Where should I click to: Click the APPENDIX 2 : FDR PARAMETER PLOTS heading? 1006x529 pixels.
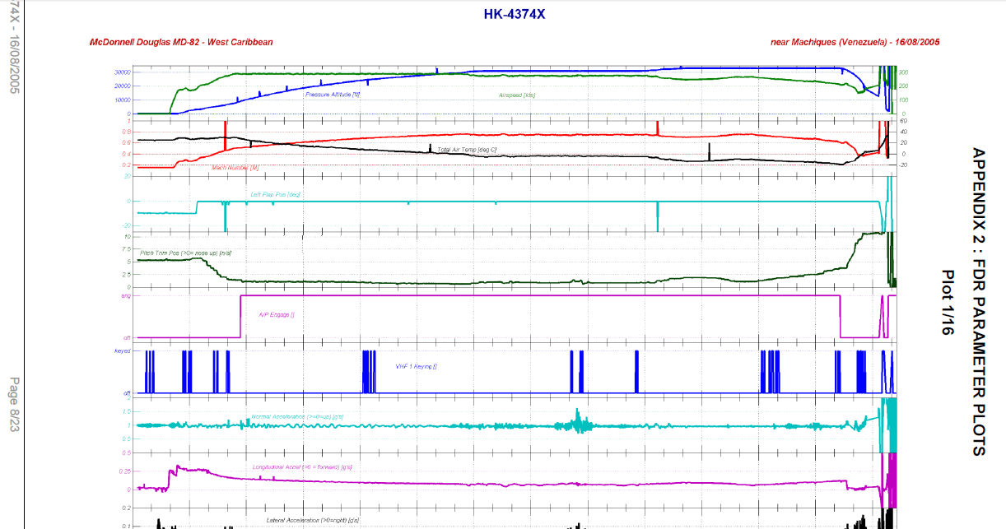pos(978,301)
